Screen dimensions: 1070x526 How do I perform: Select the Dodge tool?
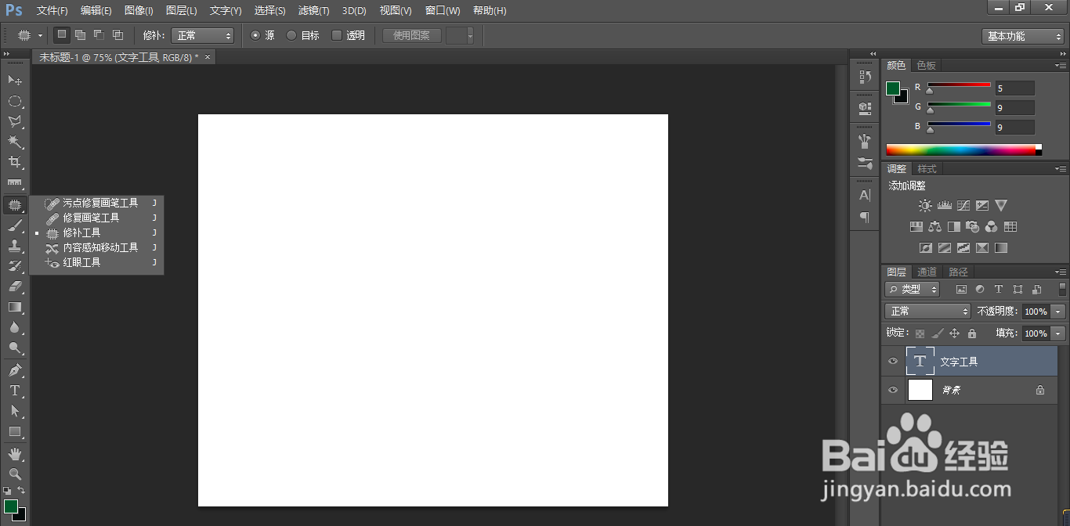[15, 348]
